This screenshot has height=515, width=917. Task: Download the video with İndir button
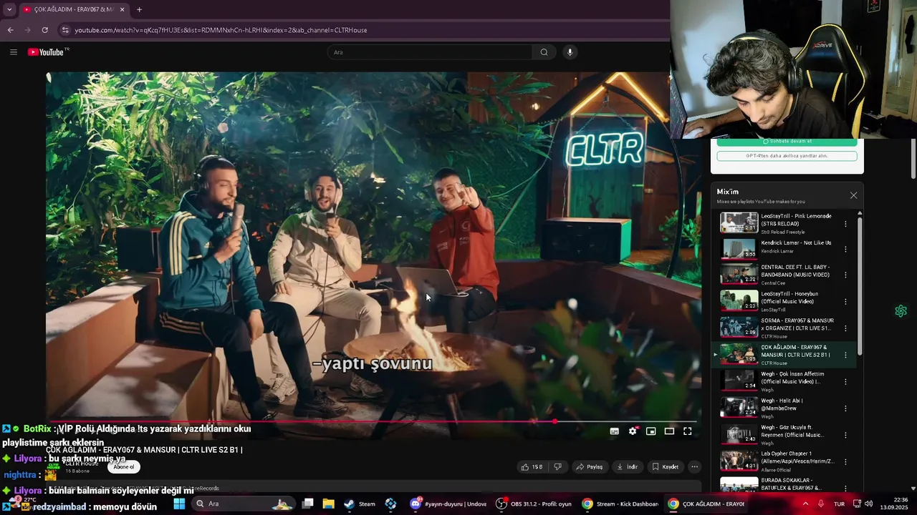click(627, 467)
